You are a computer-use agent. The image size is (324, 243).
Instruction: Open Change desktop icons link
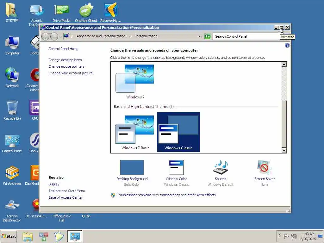click(65, 60)
